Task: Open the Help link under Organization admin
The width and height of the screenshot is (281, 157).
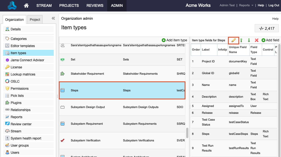Action: click(275, 19)
